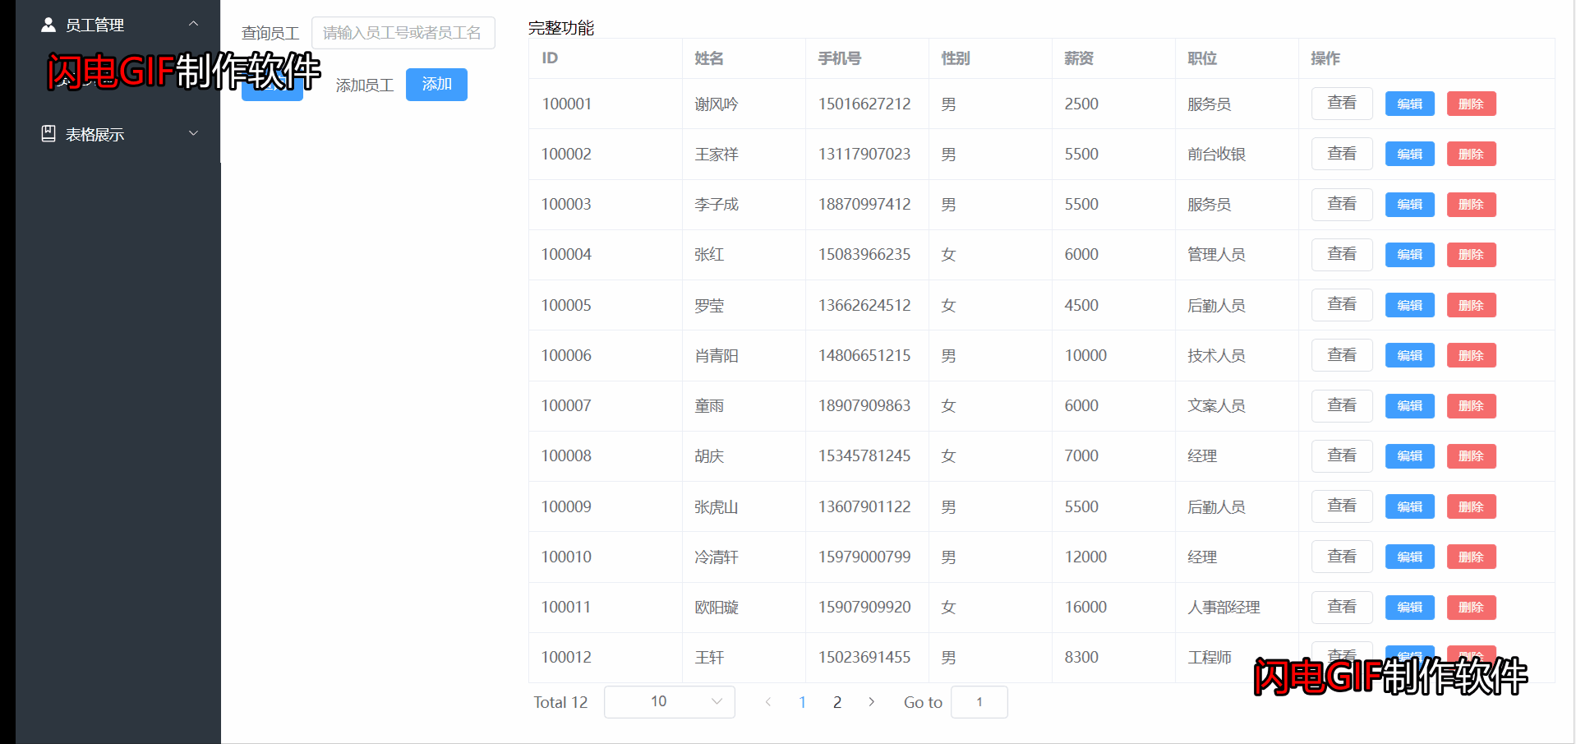Image resolution: width=1576 pixels, height=744 pixels.
Task: View details for 王家祥
Action: [x=1342, y=154]
